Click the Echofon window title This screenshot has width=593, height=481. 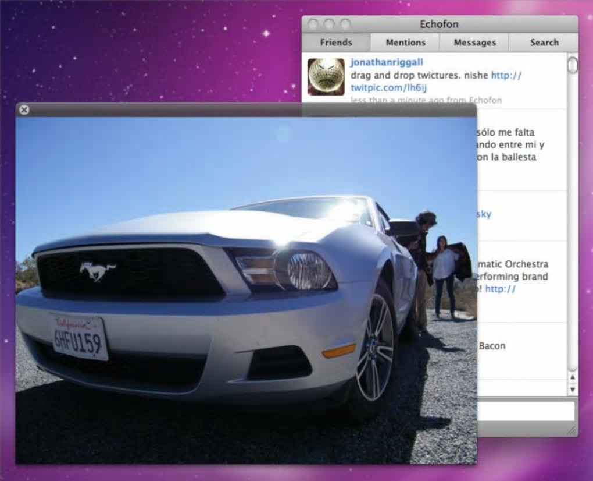click(x=439, y=24)
